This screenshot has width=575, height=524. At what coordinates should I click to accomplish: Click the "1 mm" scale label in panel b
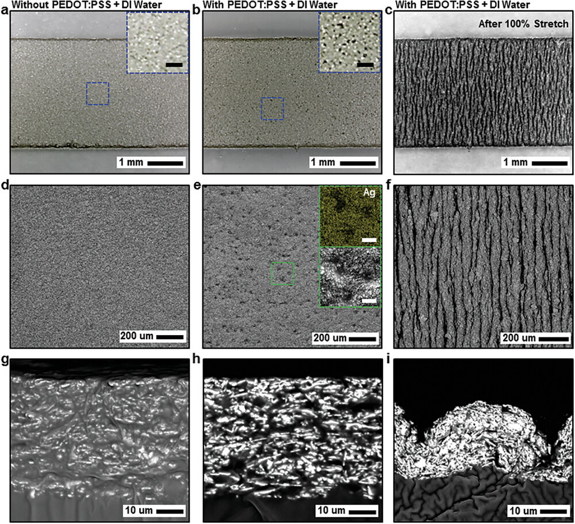(323, 162)
